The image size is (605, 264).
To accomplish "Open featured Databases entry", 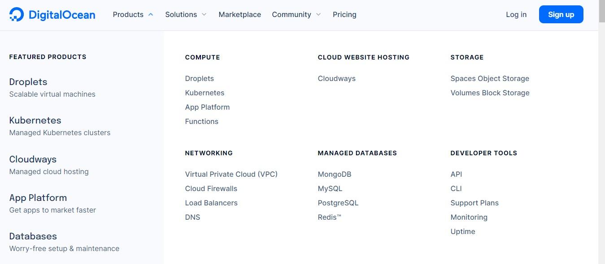I will 64,242.
